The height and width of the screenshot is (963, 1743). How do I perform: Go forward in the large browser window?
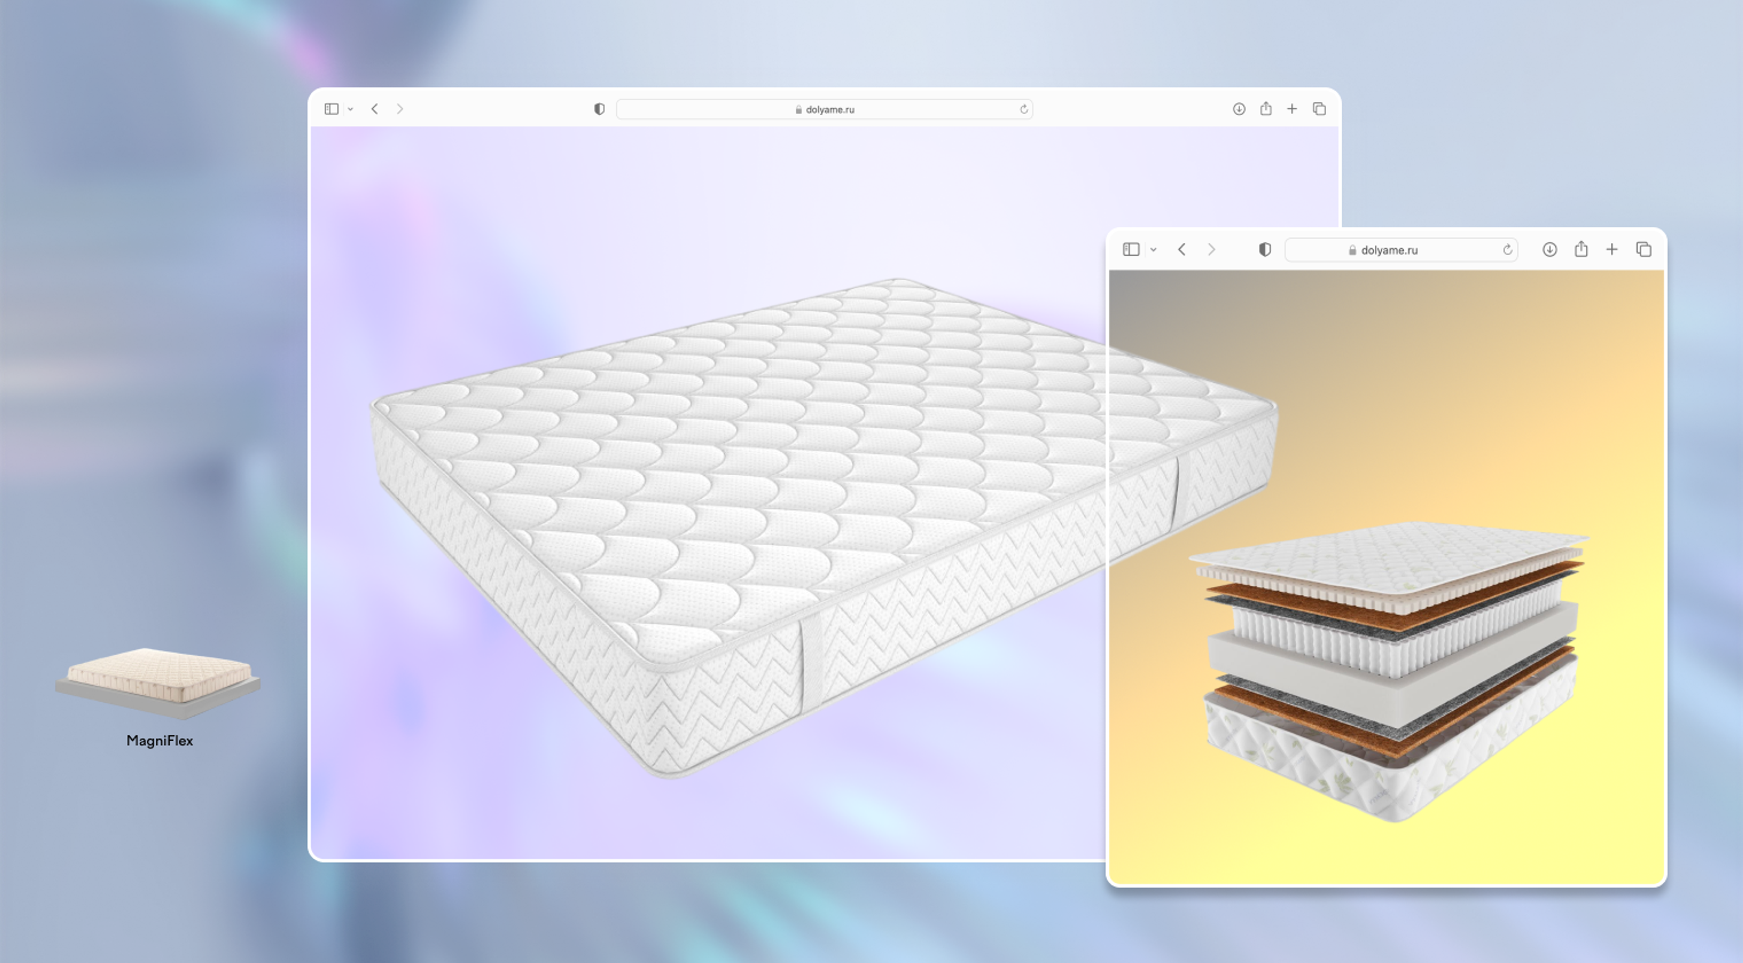click(x=400, y=109)
